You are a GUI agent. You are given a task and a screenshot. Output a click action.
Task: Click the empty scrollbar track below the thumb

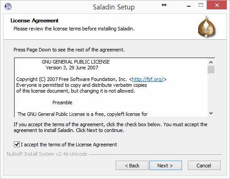[x=211, y=92]
